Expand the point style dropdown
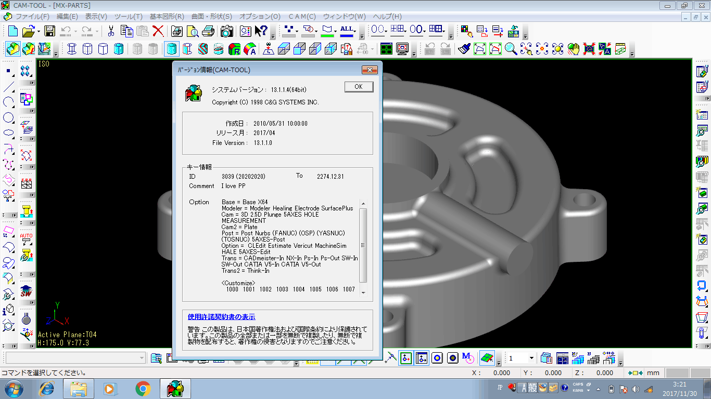Viewport: 711px width, 399px height. click(297, 31)
